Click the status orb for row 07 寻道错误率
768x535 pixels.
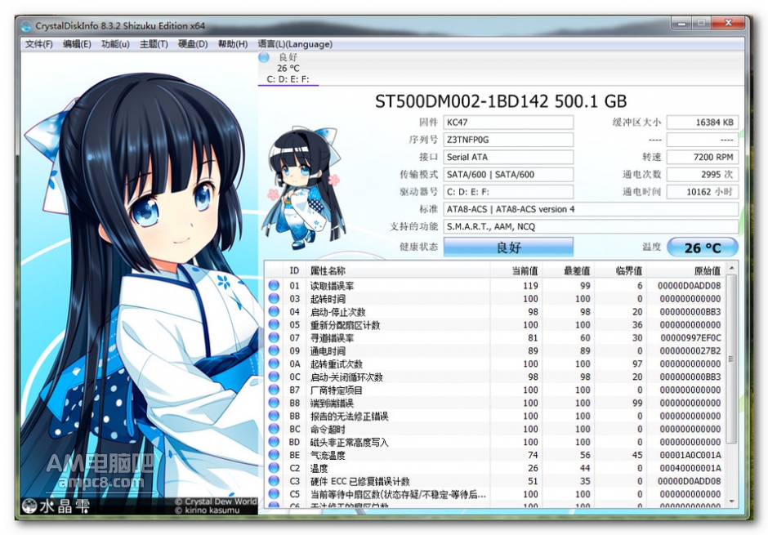[x=274, y=337]
